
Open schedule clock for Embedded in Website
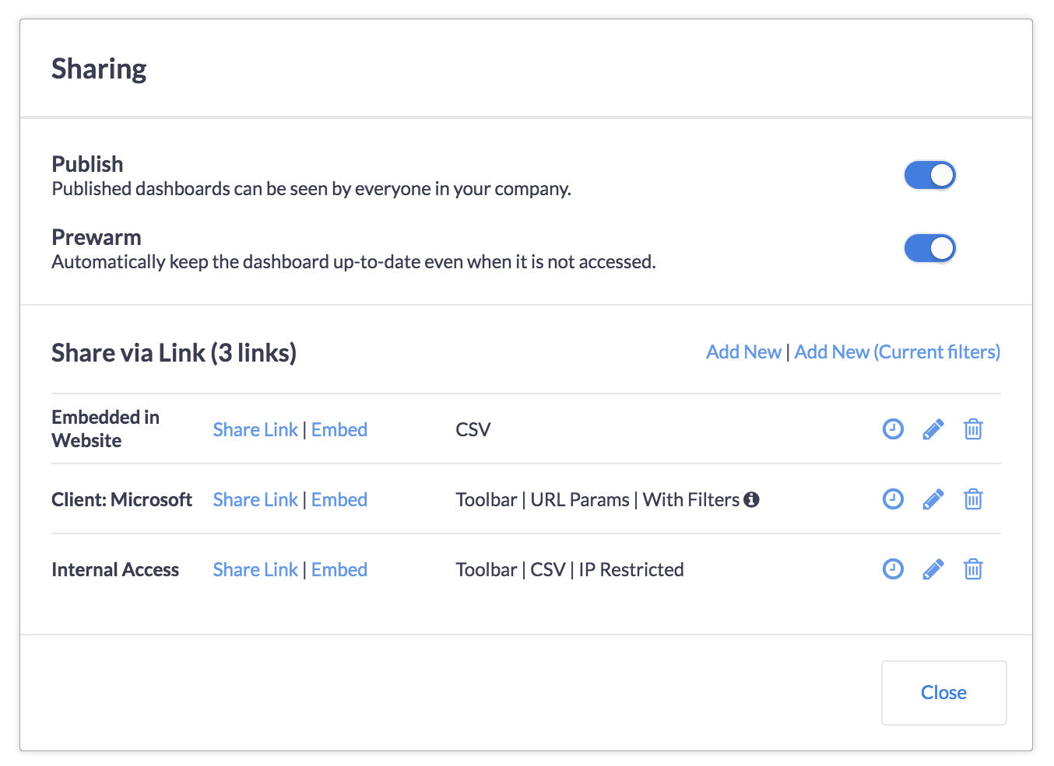(x=893, y=428)
